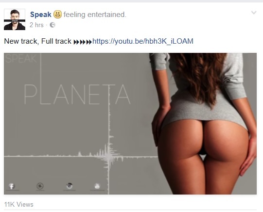Click the circled S logo icon

(40, 186)
